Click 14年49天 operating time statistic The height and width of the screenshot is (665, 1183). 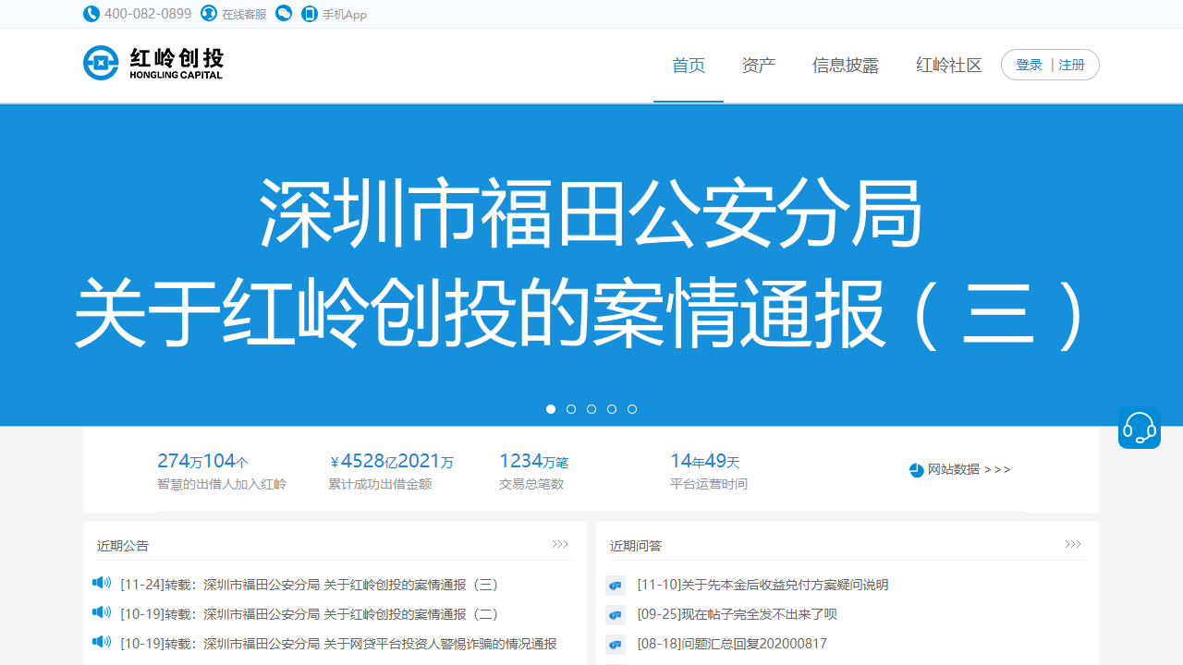click(704, 461)
